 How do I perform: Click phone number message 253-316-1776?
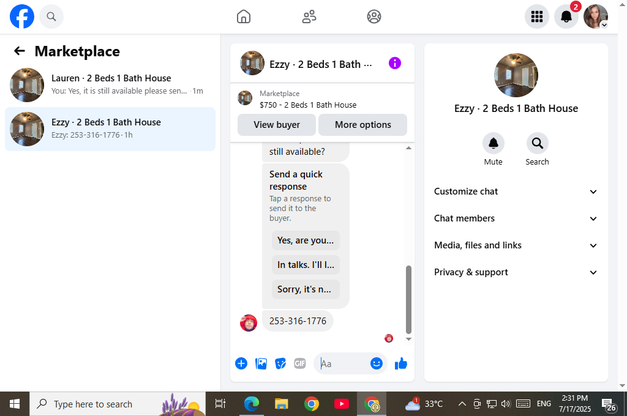click(298, 321)
